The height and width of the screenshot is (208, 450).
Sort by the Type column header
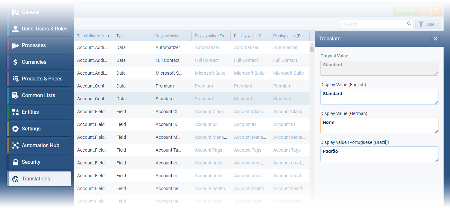pyautogui.click(x=132, y=36)
